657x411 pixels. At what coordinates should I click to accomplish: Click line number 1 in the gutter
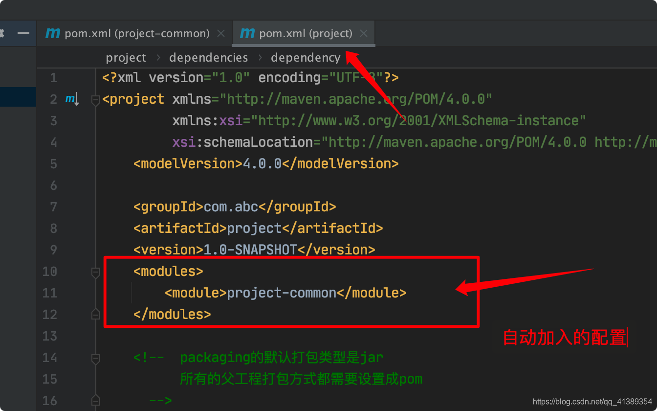point(53,78)
